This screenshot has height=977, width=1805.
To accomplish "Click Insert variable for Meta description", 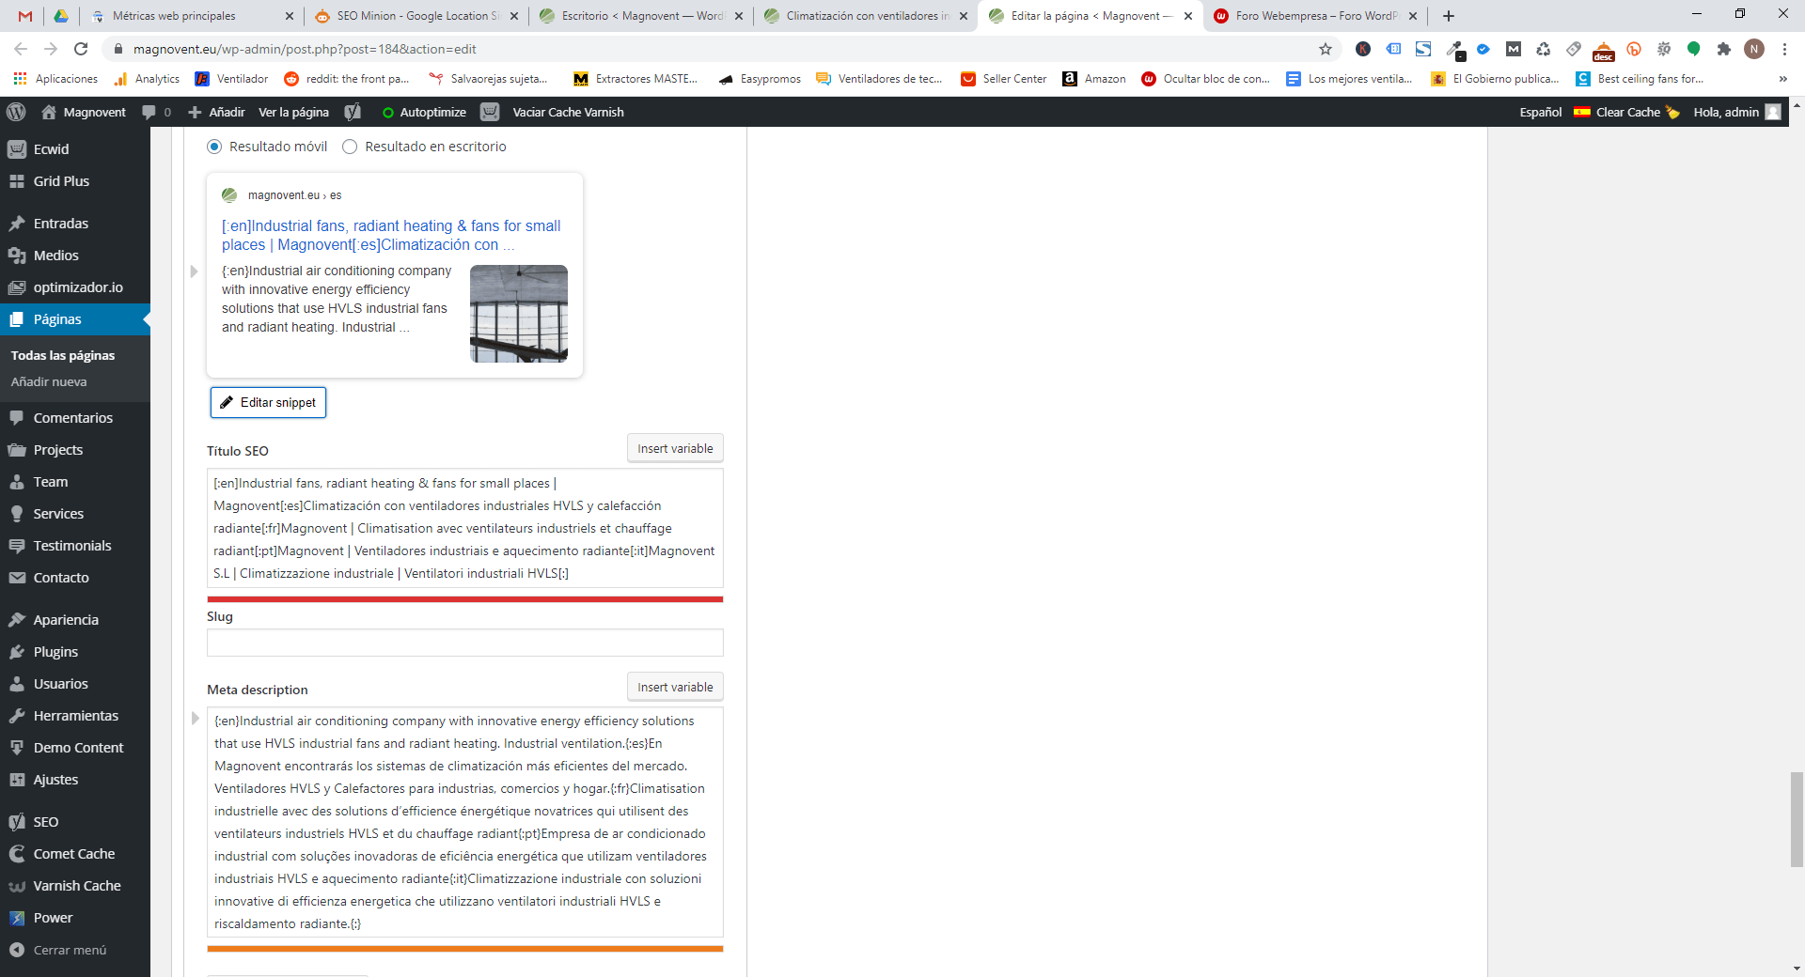I will [x=675, y=687].
